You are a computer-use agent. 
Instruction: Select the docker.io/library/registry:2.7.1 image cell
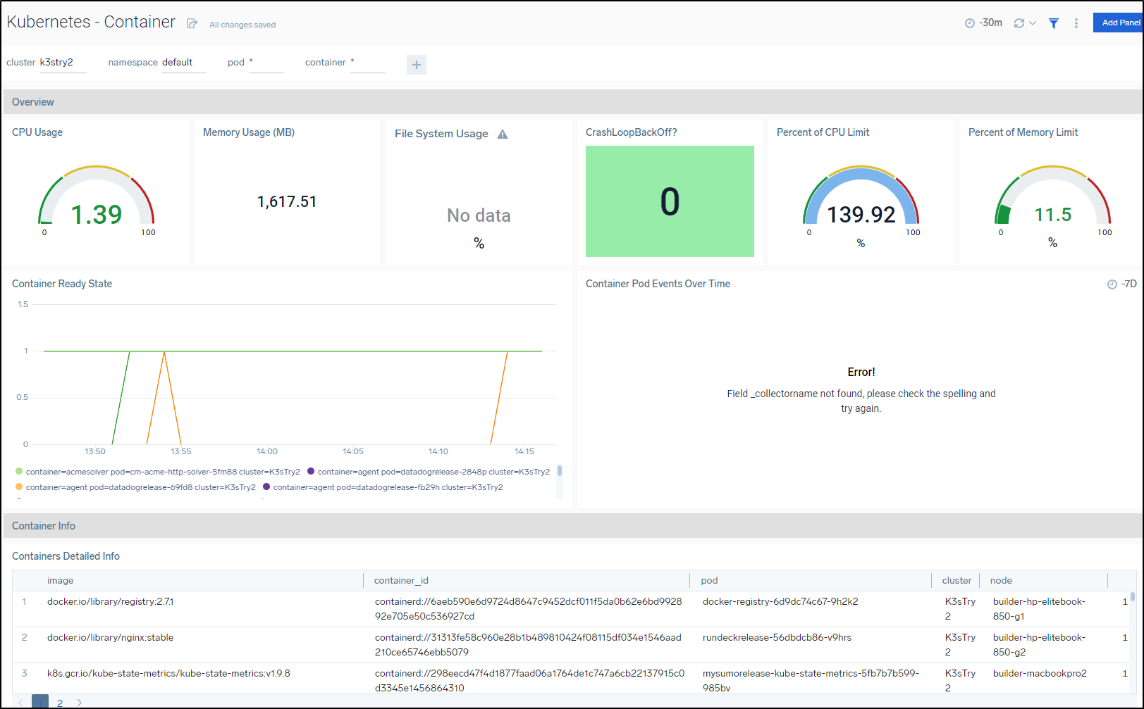pyautogui.click(x=111, y=602)
